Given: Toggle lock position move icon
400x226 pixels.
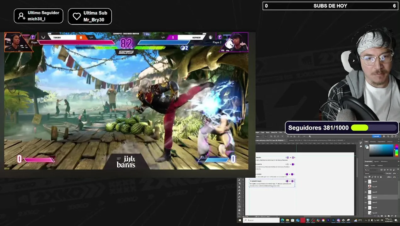Looking at the screenshot, I should point(375,177).
